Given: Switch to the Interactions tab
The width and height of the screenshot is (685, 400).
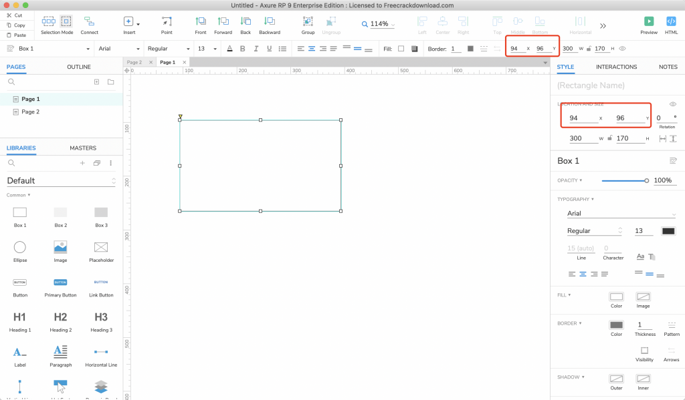Looking at the screenshot, I should [x=616, y=67].
